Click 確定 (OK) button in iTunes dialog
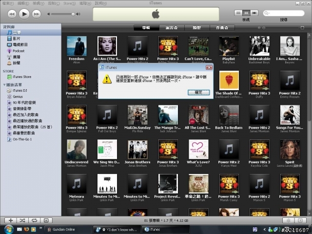The height and width of the screenshot is (234, 312). tap(198, 92)
